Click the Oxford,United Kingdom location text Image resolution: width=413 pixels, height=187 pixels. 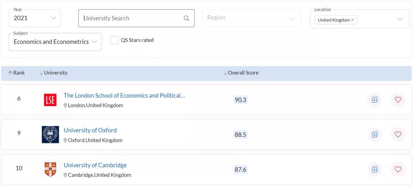(95, 140)
